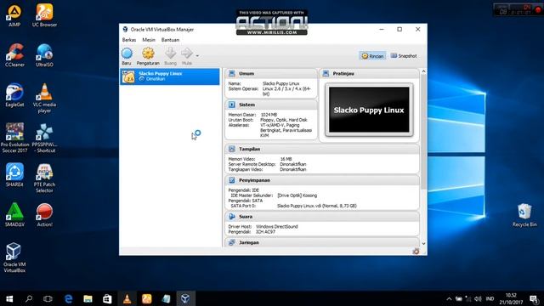Image resolution: width=544 pixels, height=306 pixels.
Task: Open the SMADAV desktop shortcut
Action: pos(14,215)
